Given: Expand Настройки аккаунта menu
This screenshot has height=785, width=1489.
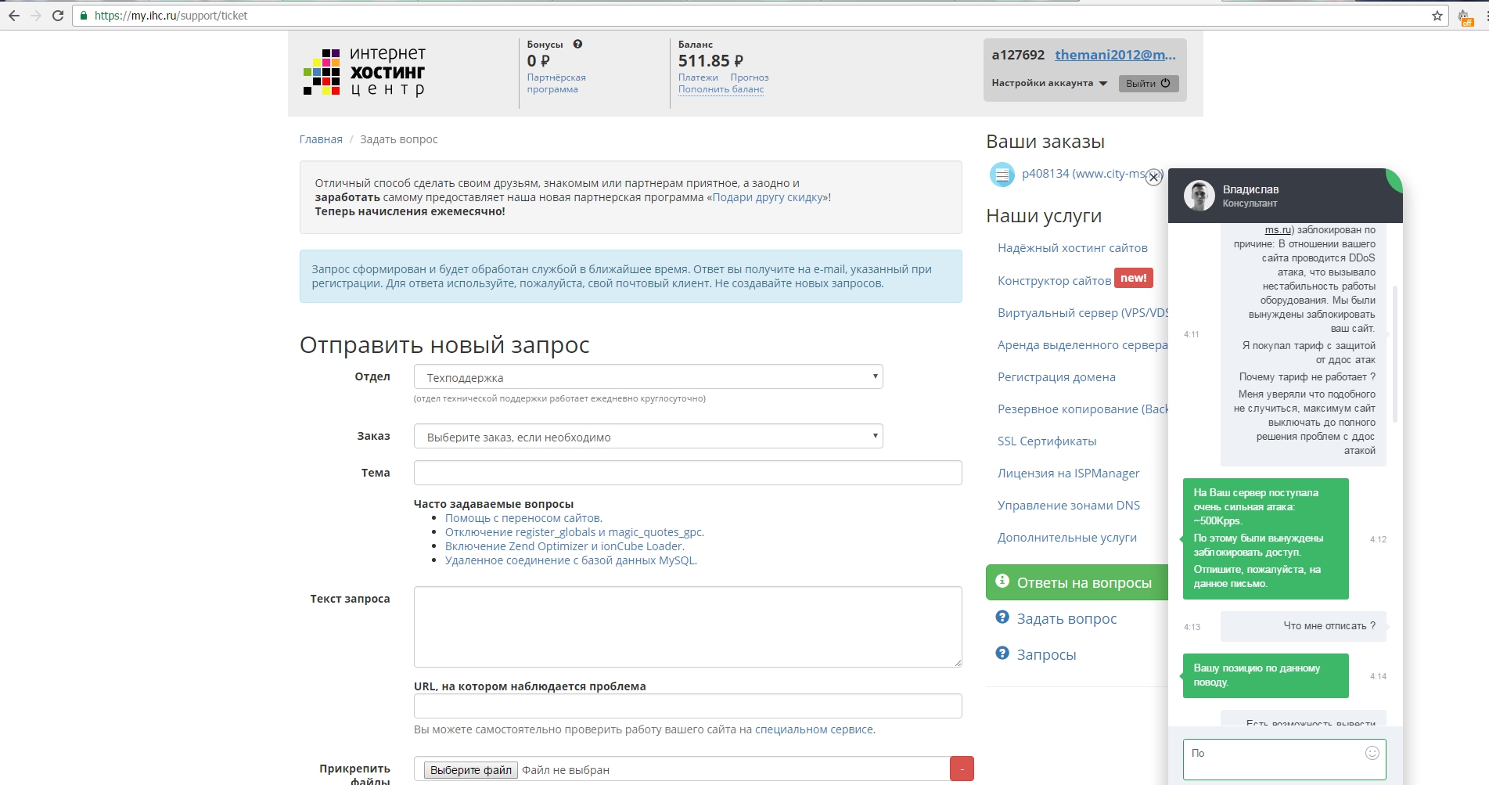Looking at the screenshot, I should point(1049,83).
